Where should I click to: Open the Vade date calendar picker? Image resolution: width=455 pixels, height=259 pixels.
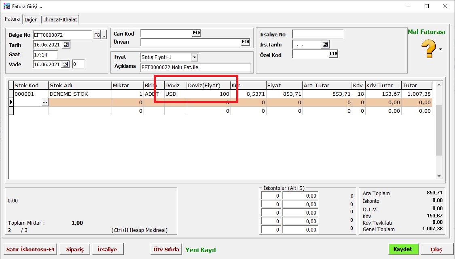pyautogui.click(x=66, y=64)
